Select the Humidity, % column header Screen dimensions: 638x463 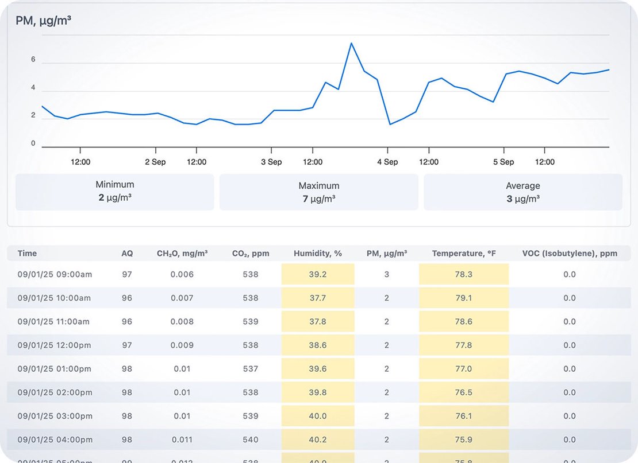318,253
